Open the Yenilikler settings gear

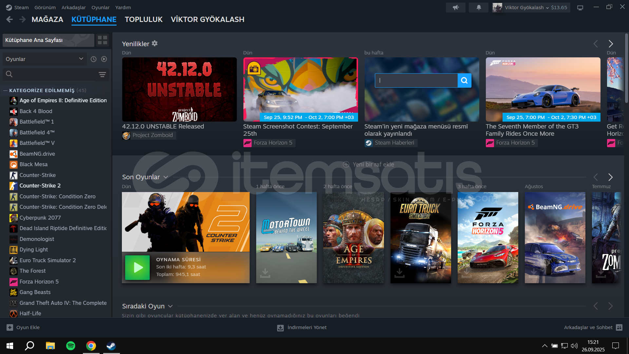point(155,43)
